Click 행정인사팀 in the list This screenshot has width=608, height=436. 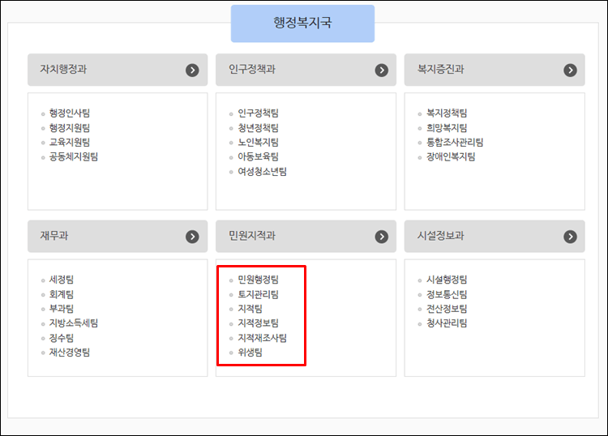[70, 113]
